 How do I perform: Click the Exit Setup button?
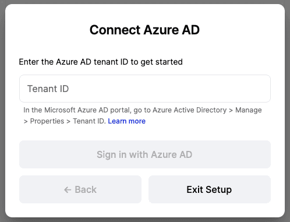[x=210, y=189]
